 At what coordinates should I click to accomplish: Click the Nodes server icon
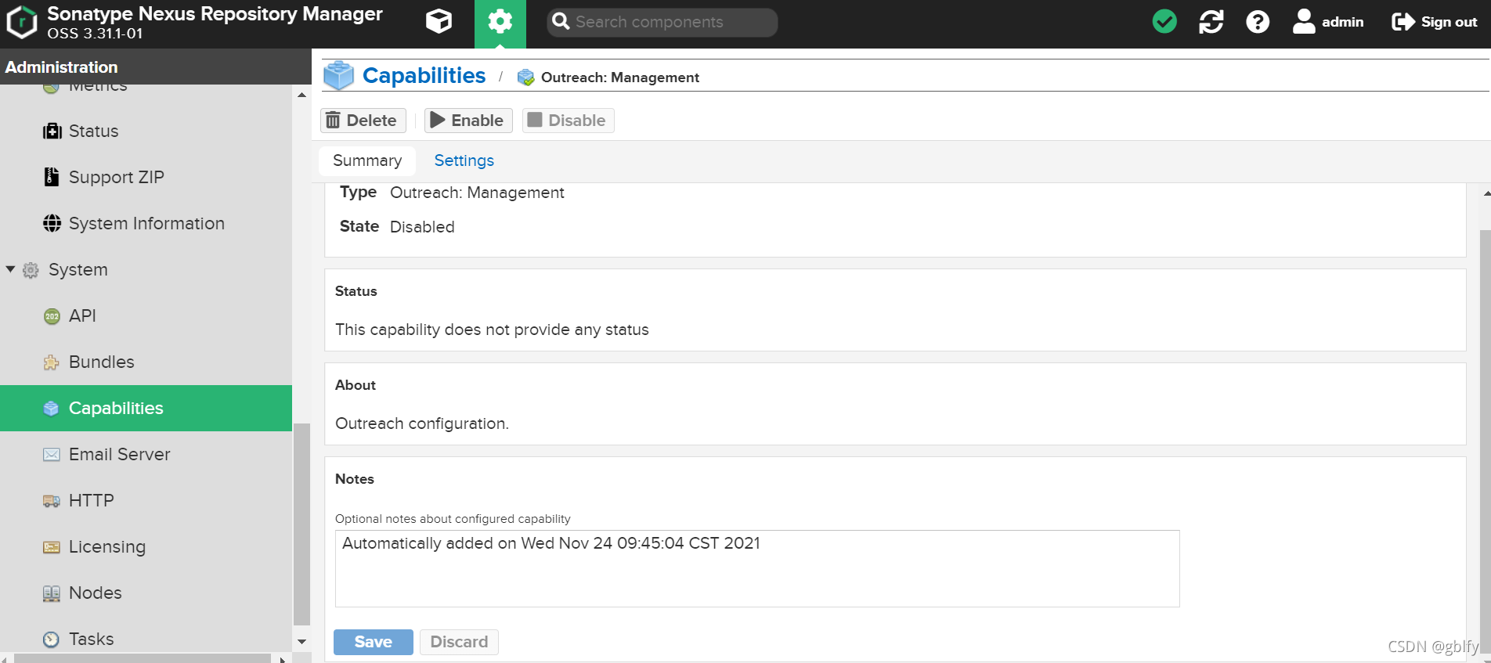coord(52,593)
